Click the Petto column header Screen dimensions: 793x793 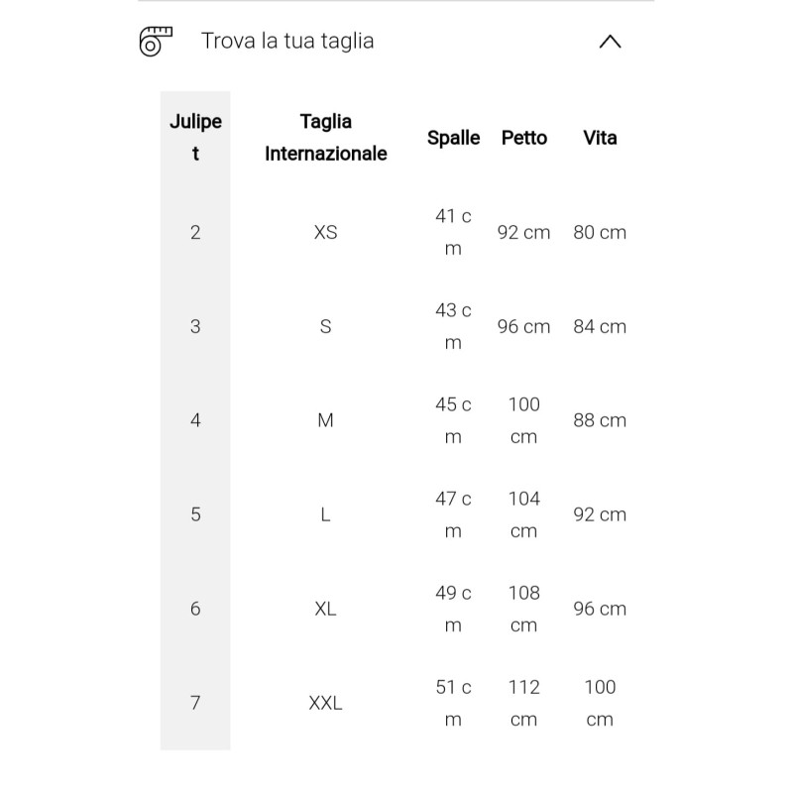tap(523, 138)
